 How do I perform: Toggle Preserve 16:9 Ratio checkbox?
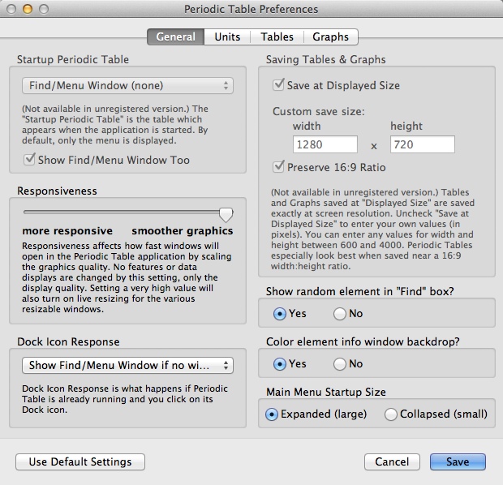[279, 167]
